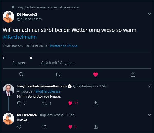Share the main DJ Hercule$ tweet
154x133 pixels.
[x=133, y=74]
